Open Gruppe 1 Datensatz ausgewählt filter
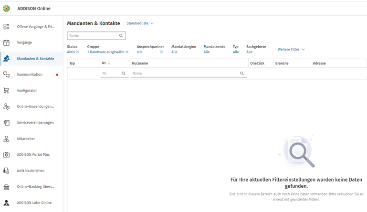The width and height of the screenshot is (367, 212). pyautogui.click(x=106, y=52)
